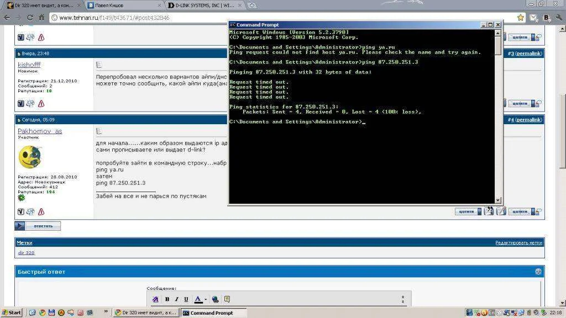Switch to Command Prompt taskbar button
This screenshot has width=566, height=318.
click(x=214, y=312)
